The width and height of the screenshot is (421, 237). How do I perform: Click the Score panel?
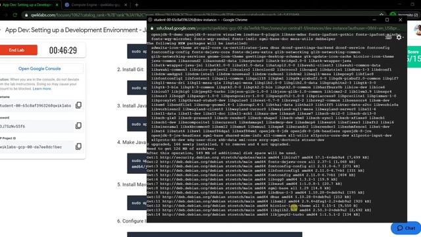click(x=414, y=57)
